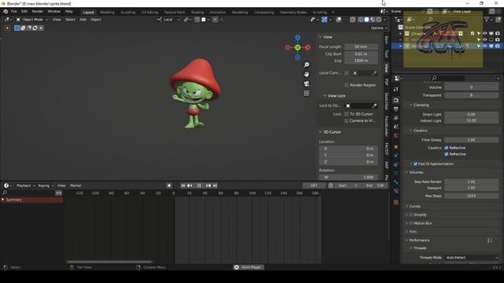Click the timeline auto keying record button
This screenshot has width=504, height=283.
[169, 186]
